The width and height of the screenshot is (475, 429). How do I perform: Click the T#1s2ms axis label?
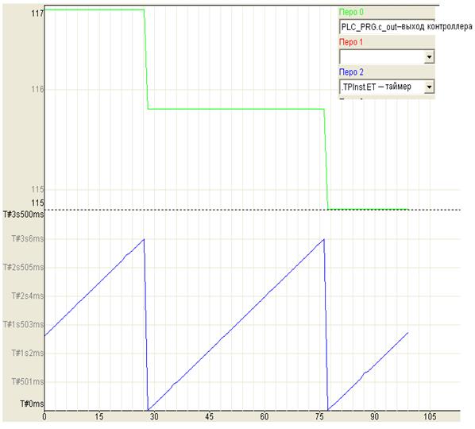pos(28,353)
